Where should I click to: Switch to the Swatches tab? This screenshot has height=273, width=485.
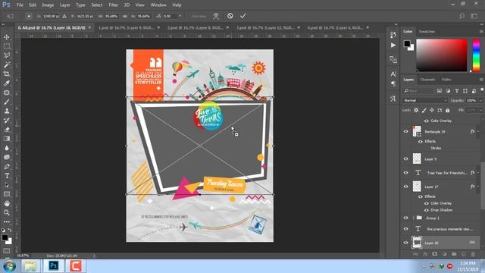pyautogui.click(x=427, y=32)
